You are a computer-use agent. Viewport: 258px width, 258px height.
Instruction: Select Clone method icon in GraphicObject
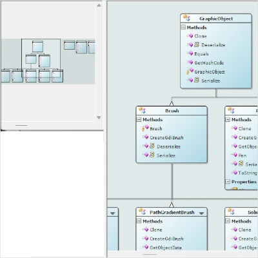click(190, 36)
